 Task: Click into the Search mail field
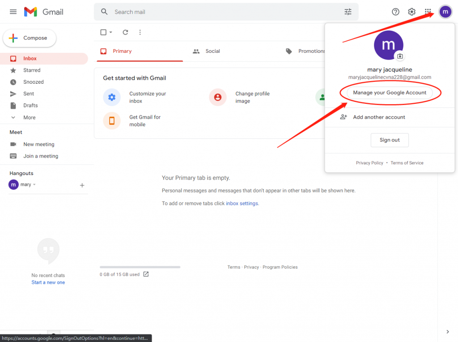[x=224, y=12]
